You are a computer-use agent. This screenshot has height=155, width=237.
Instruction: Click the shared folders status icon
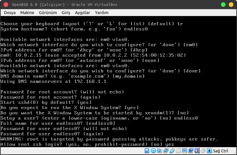coord(178,151)
